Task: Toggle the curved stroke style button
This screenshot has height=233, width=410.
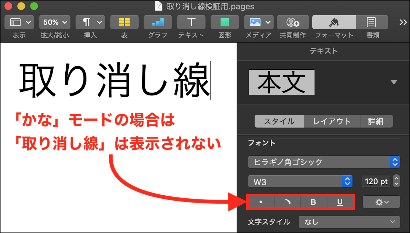Action: (287, 202)
